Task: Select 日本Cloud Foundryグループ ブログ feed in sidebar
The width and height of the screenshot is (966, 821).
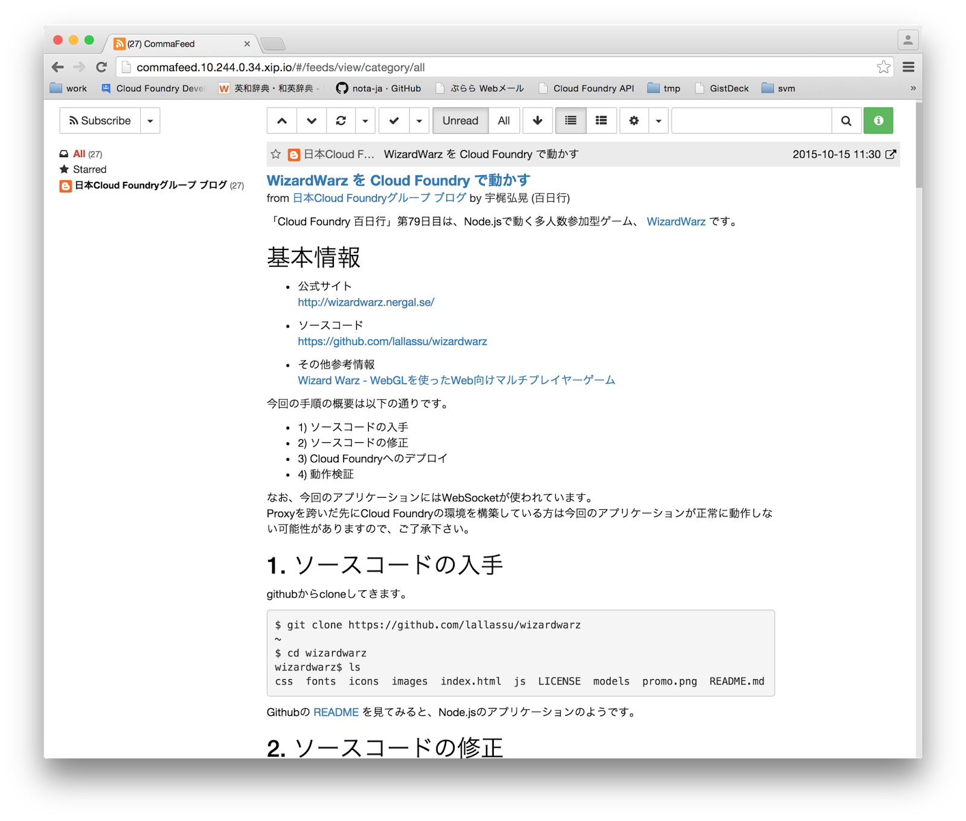Action: click(x=152, y=185)
